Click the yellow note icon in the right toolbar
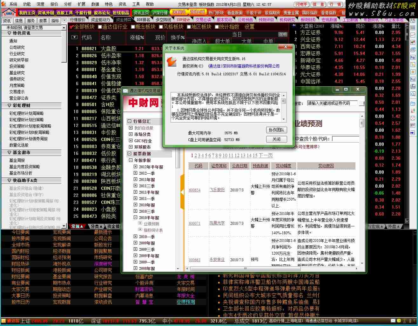Screen dimensions: 418x326 coord(413,64)
